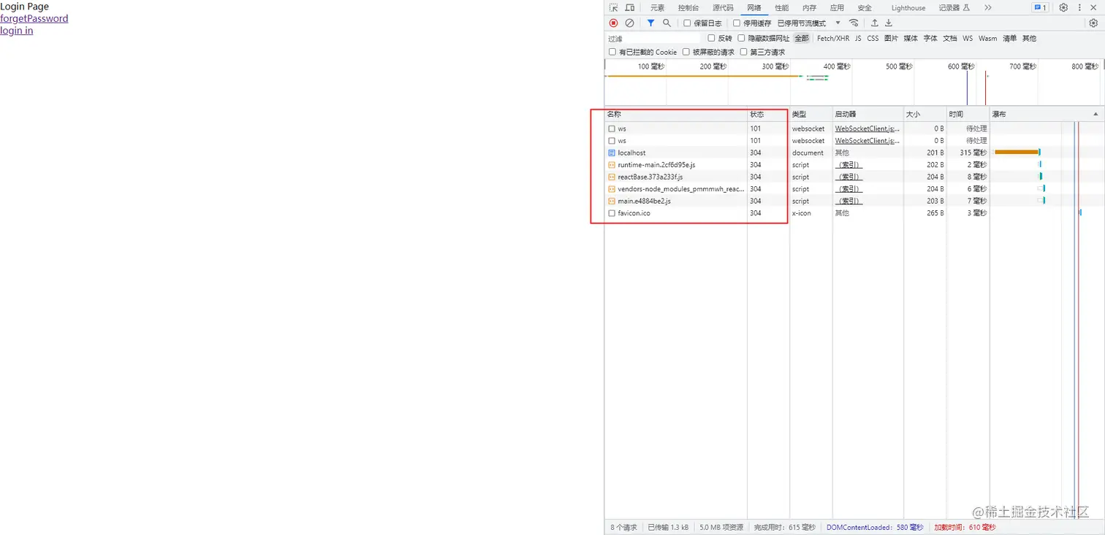The height and width of the screenshot is (535, 1105).
Task: Enable the 停用缓存 checkbox
Action: (x=737, y=23)
